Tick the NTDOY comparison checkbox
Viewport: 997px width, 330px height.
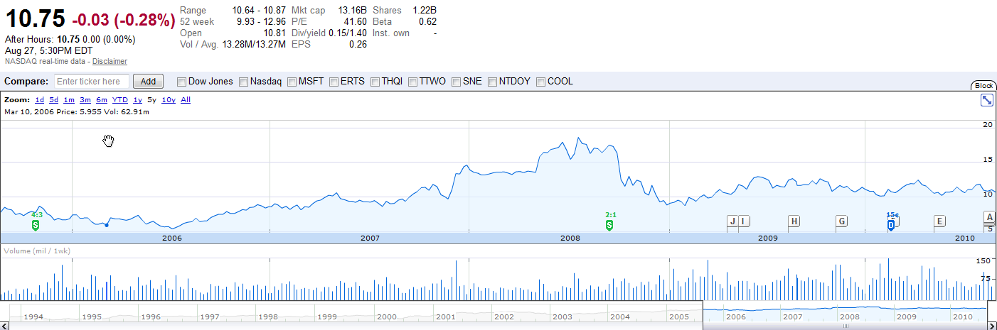(x=492, y=82)
